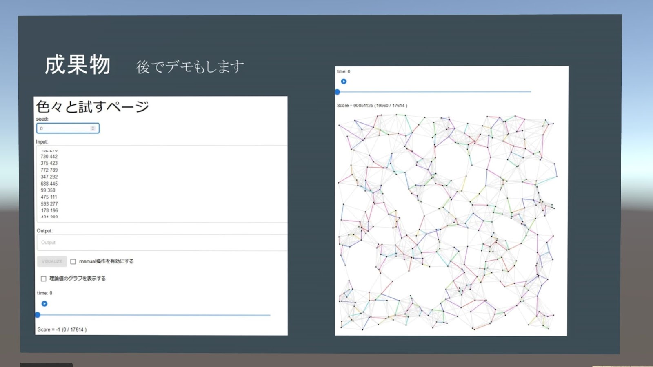
Task: Click inside the Input text area
Action: pyautogui.click(x=162, y=183)
